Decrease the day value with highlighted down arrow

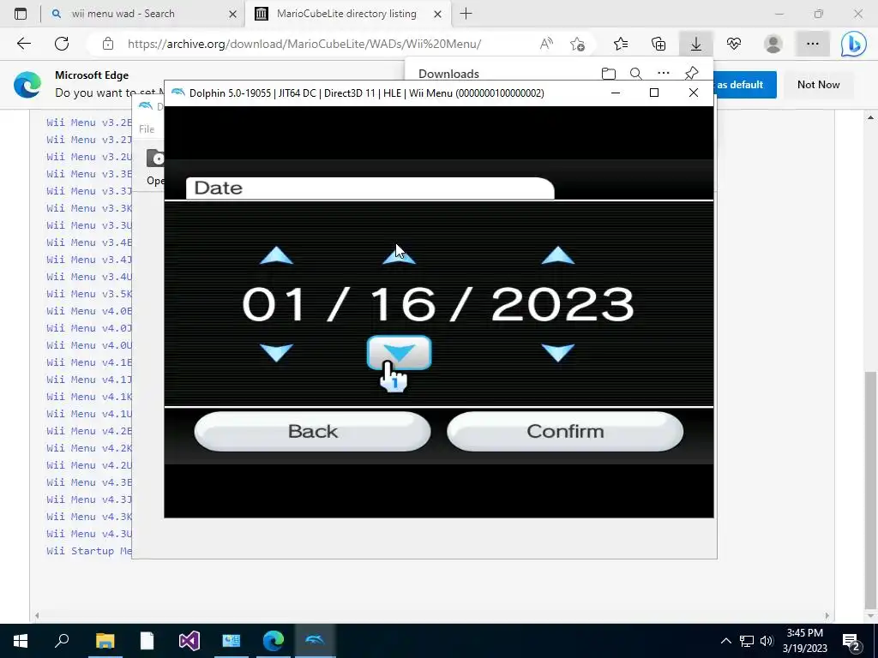click(x=400, y=352)
